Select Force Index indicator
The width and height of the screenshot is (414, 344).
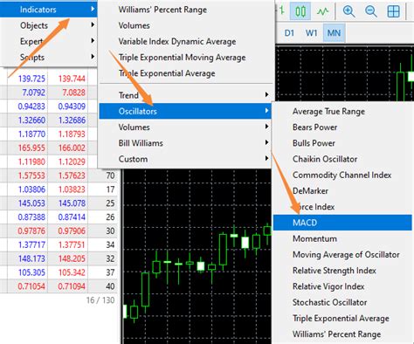pos(342,207)
